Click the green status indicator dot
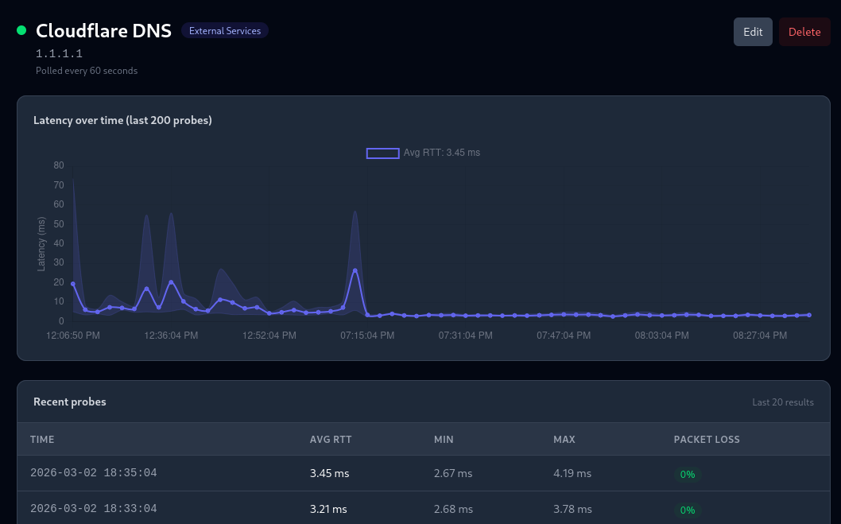This screenshot has height=524, width=841. [21, 30]
